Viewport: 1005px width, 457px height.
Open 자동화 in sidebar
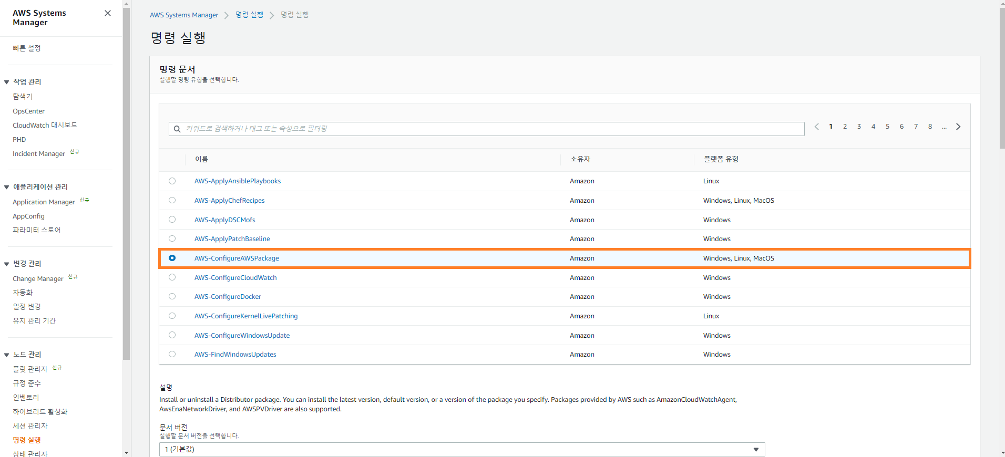(23, 293)
